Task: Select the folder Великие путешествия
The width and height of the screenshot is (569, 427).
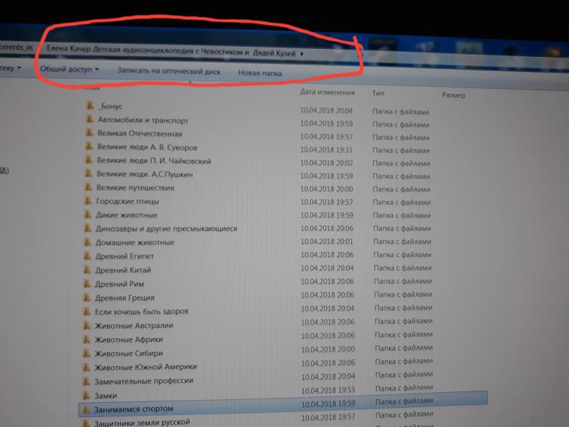Action: point(135,188)
